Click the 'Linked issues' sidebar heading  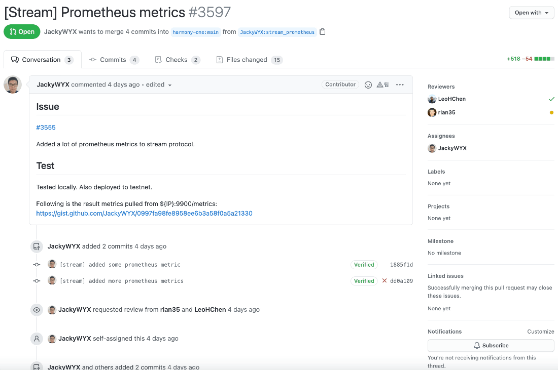(445, 276)
